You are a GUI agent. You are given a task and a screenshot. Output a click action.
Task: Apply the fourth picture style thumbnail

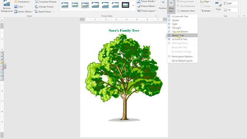point(95,5)
